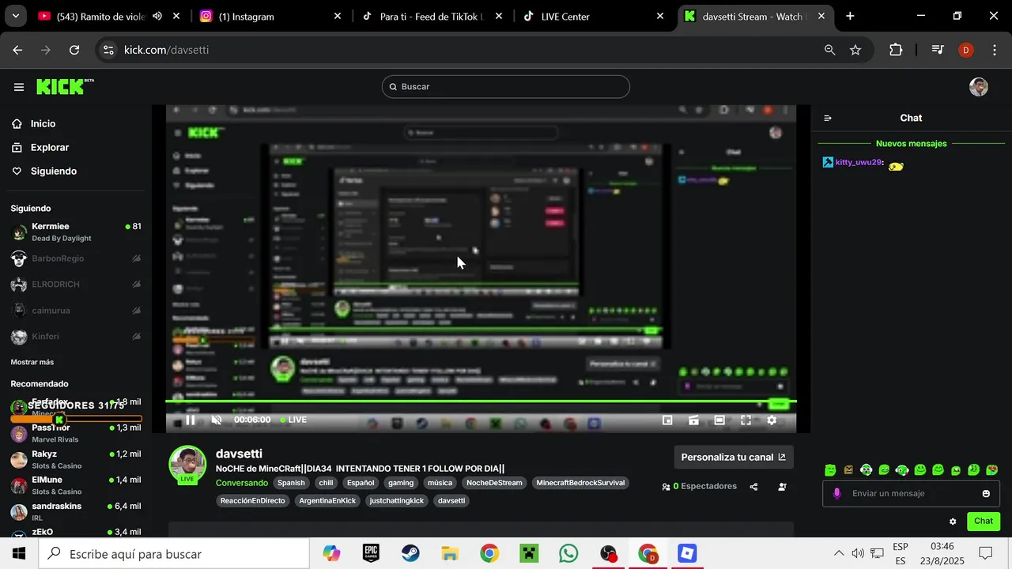Insert the last heart-eyes quick emote
Image resolution: width=1012 pixels, height=569 pixels.
(991, 470)
